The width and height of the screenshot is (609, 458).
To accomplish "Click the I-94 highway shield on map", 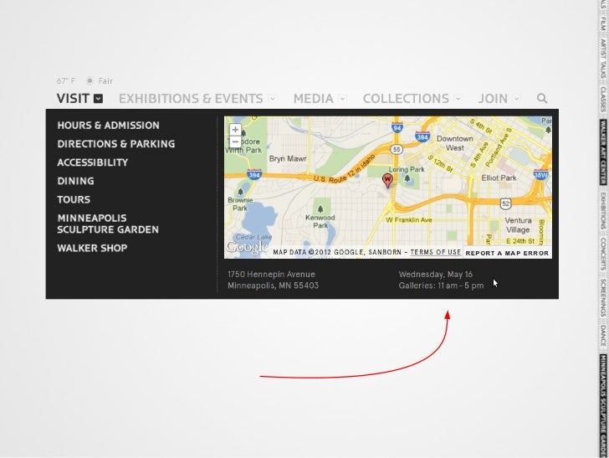I will pyautogui.click(x=397, y=127).
